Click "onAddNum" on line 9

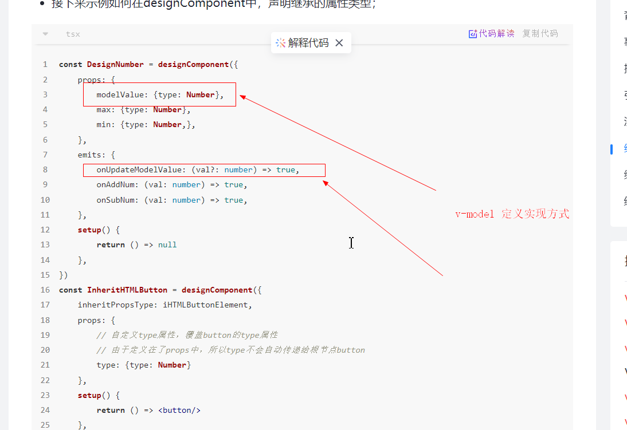(x=115, y=184)
